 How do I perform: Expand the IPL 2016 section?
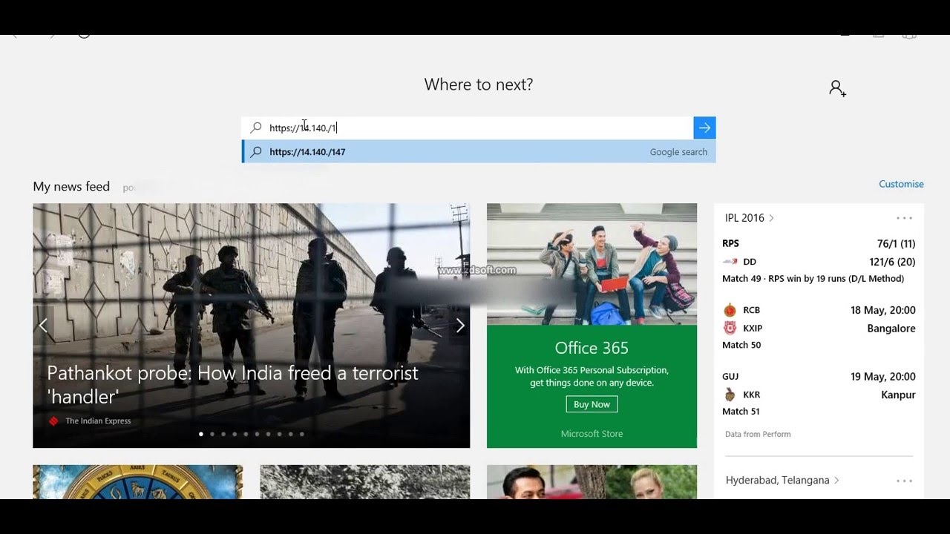749,218
